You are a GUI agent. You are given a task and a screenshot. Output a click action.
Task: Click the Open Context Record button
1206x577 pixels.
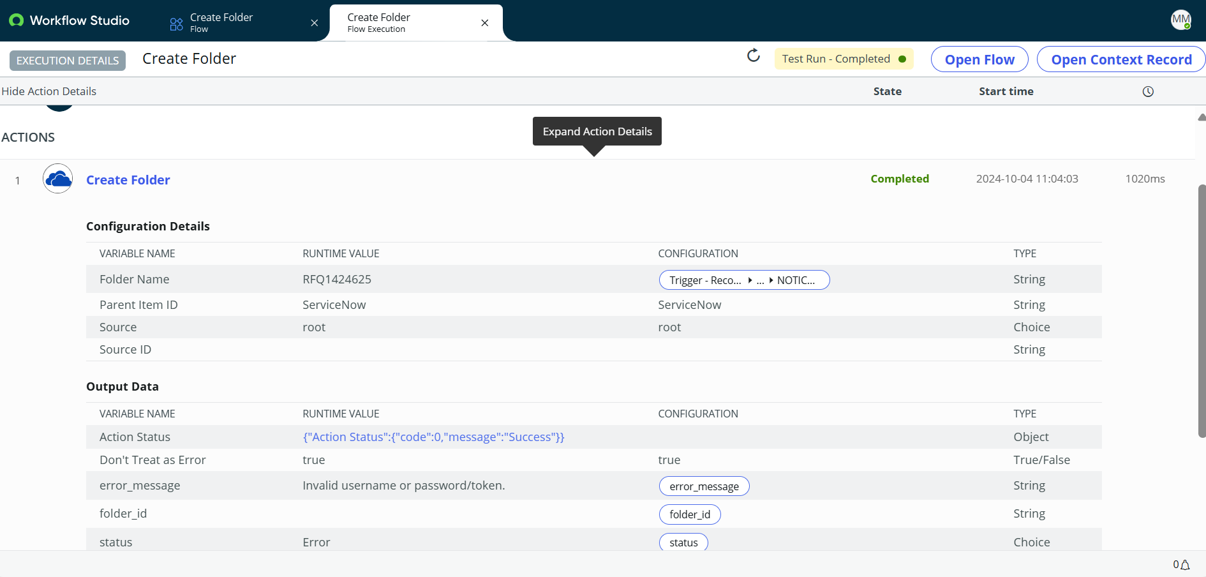point(1120,59)
